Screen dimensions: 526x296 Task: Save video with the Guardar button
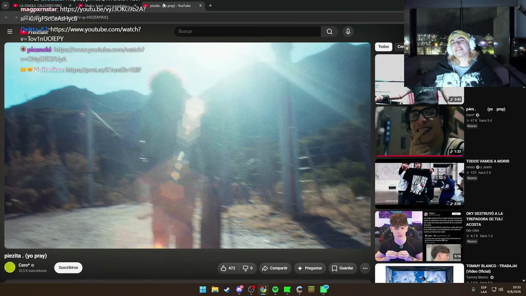(343, 268)
